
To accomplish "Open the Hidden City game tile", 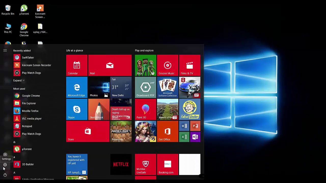I will click(x=145, y=131).
